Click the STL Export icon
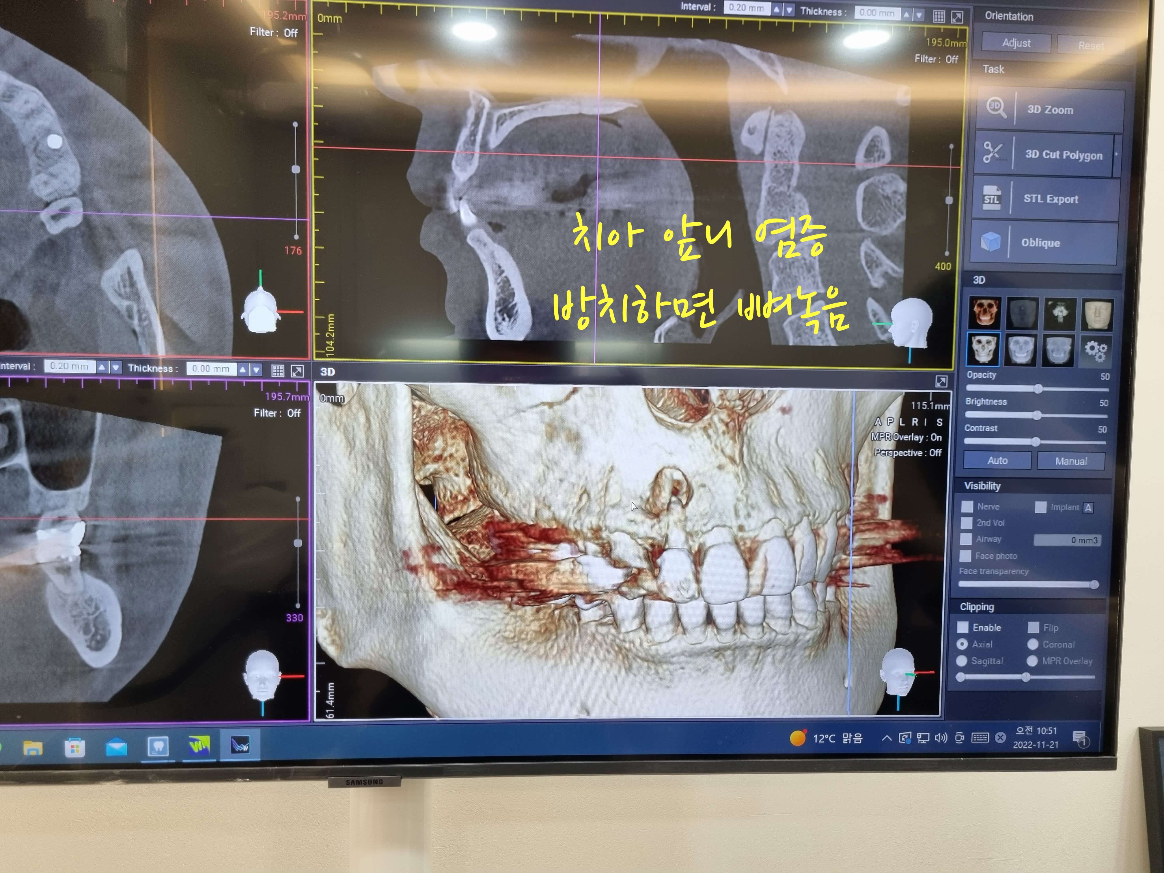The width and height of the screenshot is (1164, 873). [991, 199]
